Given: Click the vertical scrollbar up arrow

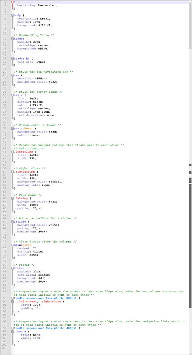Looking at the screenshot, I should pyautogui.click(x=190, y=2).
